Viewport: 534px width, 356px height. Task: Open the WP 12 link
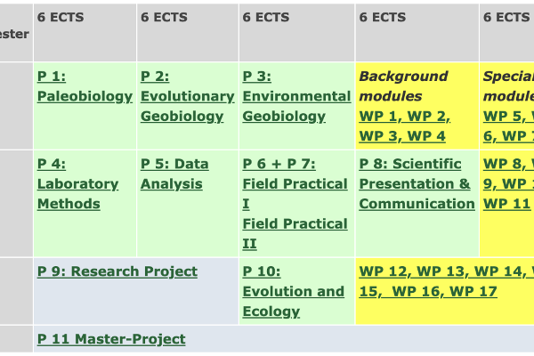383,271
